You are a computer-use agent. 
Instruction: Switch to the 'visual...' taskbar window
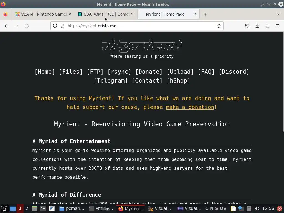click(160, 209)
